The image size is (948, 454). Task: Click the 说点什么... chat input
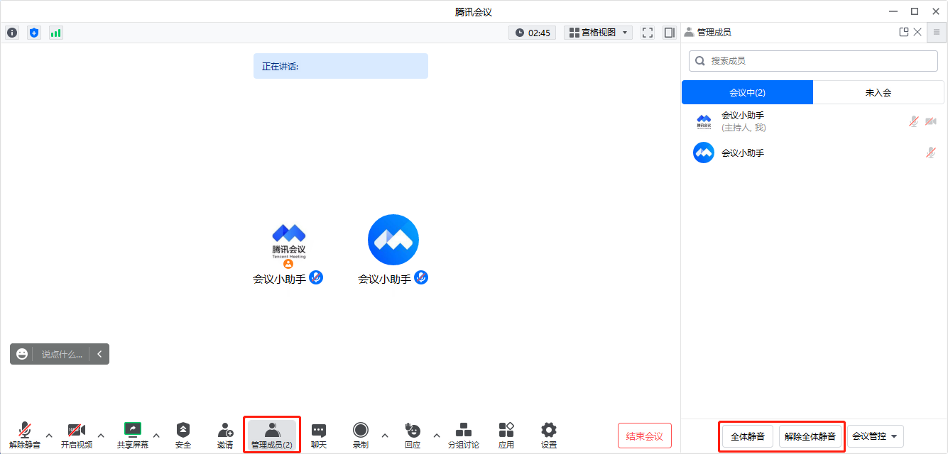pos(62,354)
